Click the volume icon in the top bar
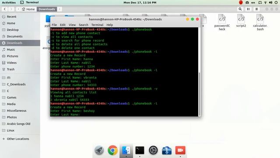The height and width of the screenshot is (158, 280). pyautogui.click(x=271, y=3)
